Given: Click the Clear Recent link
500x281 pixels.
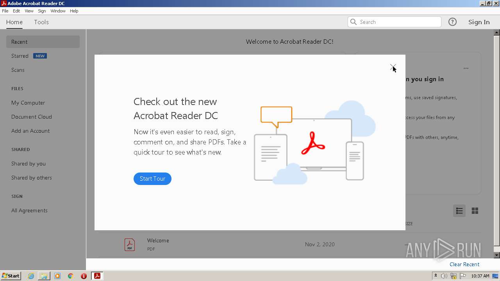Looking at the screenshot, I should point(464,264).
